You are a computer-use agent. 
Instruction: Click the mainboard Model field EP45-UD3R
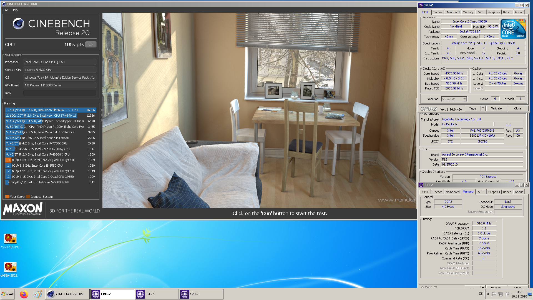click(x=467, y=124)
